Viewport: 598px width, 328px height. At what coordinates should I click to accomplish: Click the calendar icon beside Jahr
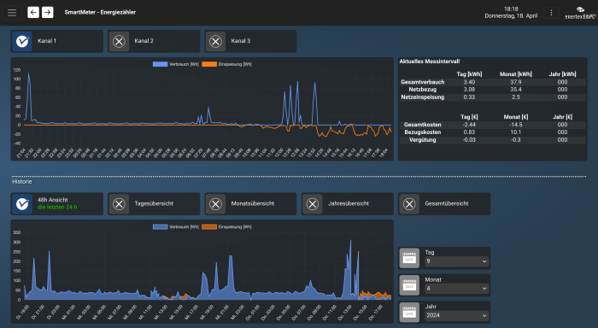coord(409,313)
